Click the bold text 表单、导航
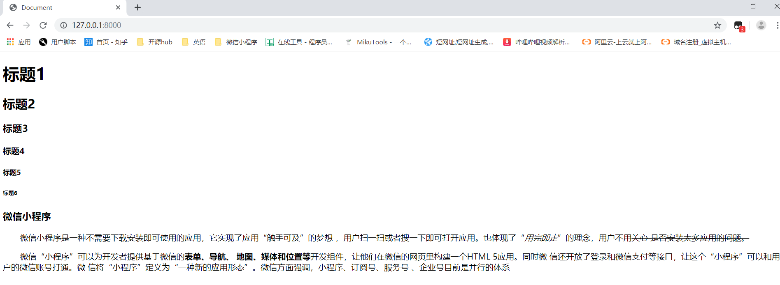Viewport: 780px width, 285px height. coord(205,257)
